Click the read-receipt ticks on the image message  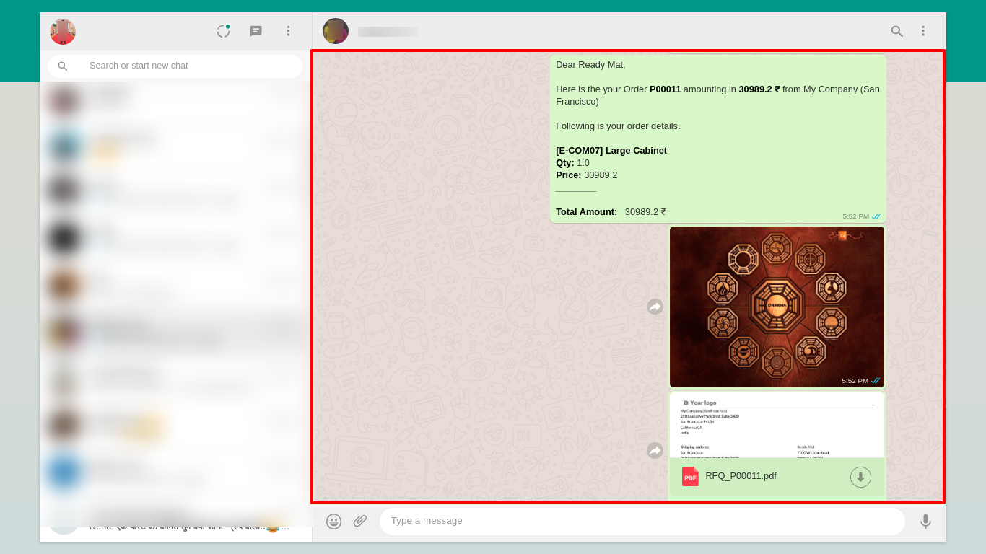pos(876,381)
